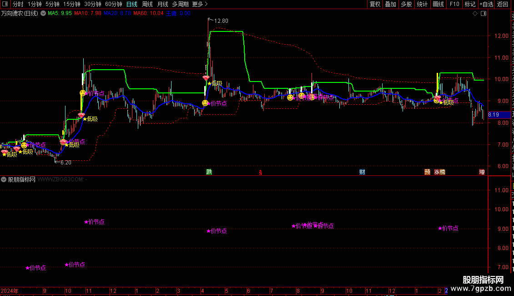This screenshot has width=514, height=296.
Task: Click the 预 event marker
Action: 427,172
